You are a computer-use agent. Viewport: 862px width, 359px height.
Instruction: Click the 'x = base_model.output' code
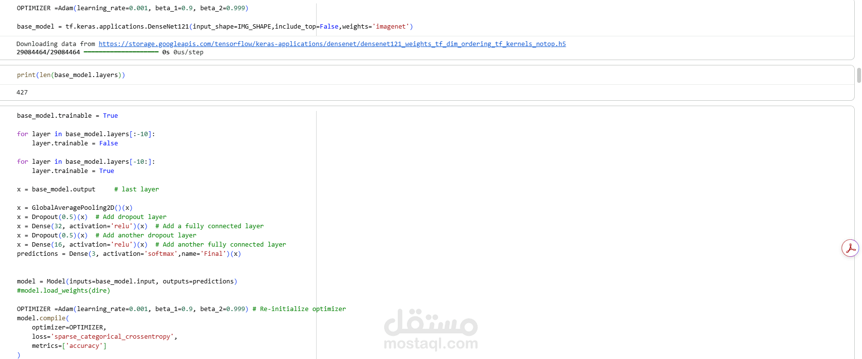(56, 189)
